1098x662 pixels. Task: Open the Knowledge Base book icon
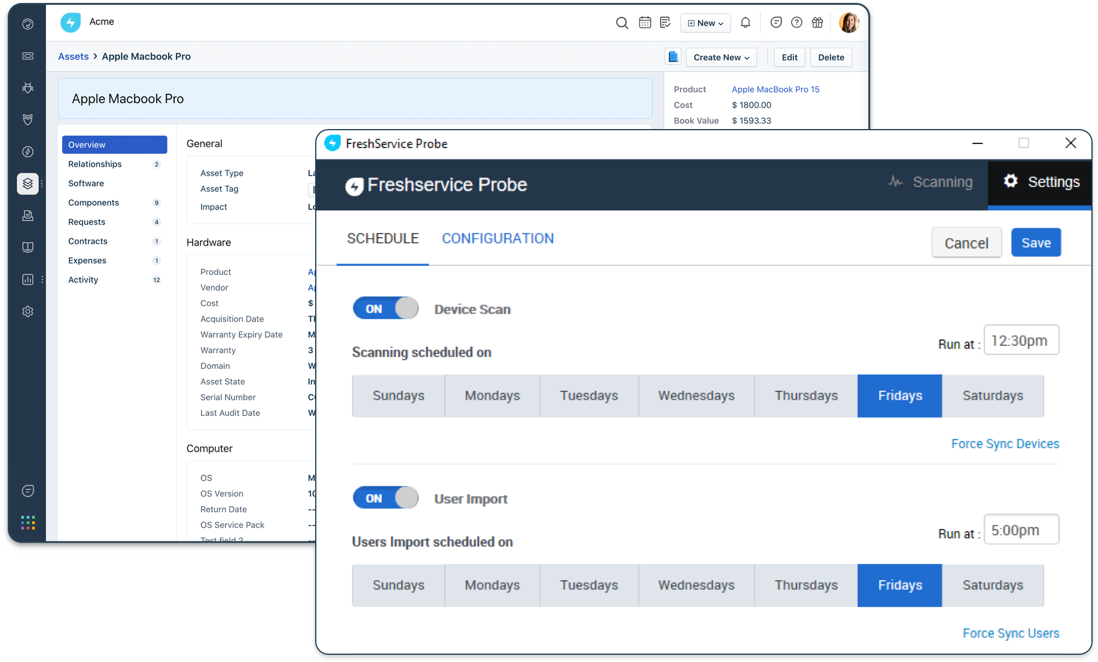click(x=28, y=247)
